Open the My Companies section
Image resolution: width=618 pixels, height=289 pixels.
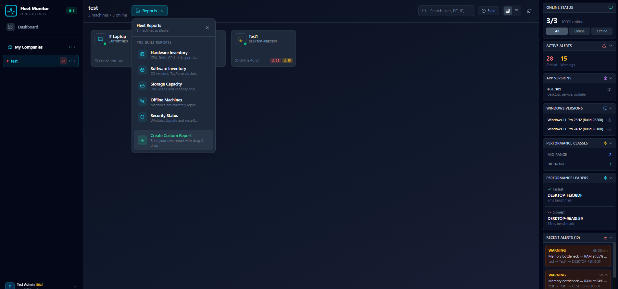[x=41, y=47]
